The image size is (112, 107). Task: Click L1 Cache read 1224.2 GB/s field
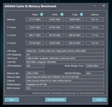[35, 27]
